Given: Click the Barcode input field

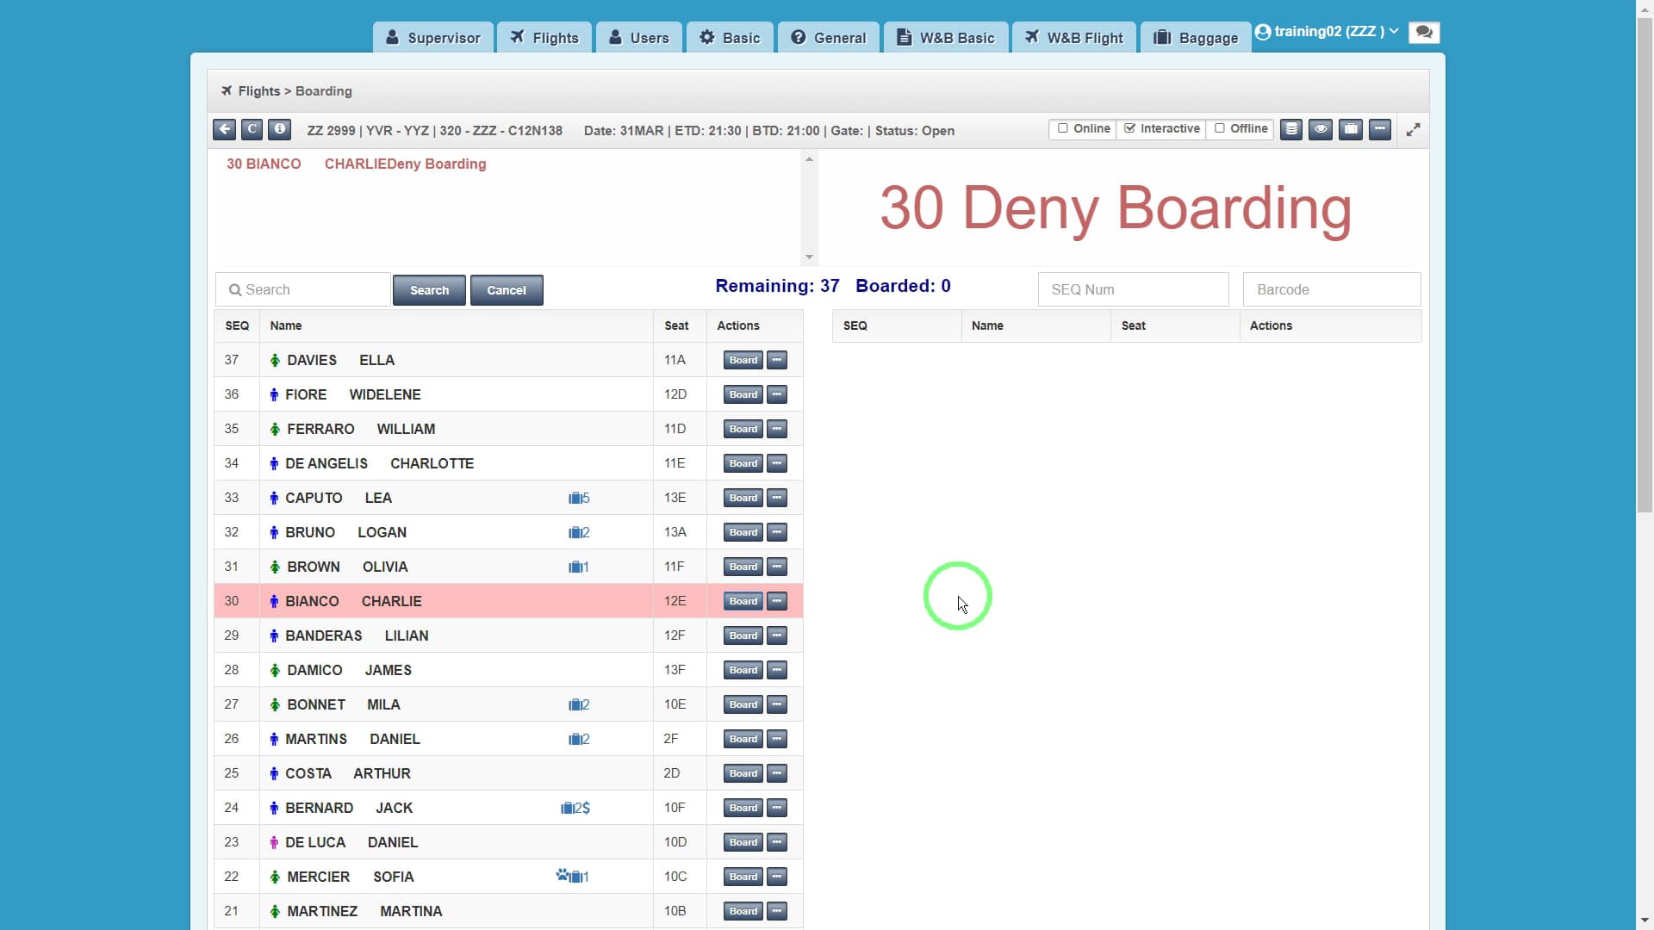Looking at the screenshot, I should coord(1331,289).
